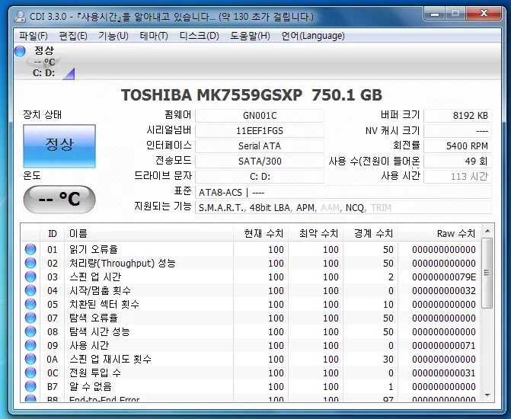Click the interface field Serial ATA
This screenshot has height=419, width=511.
click(260, 146)
